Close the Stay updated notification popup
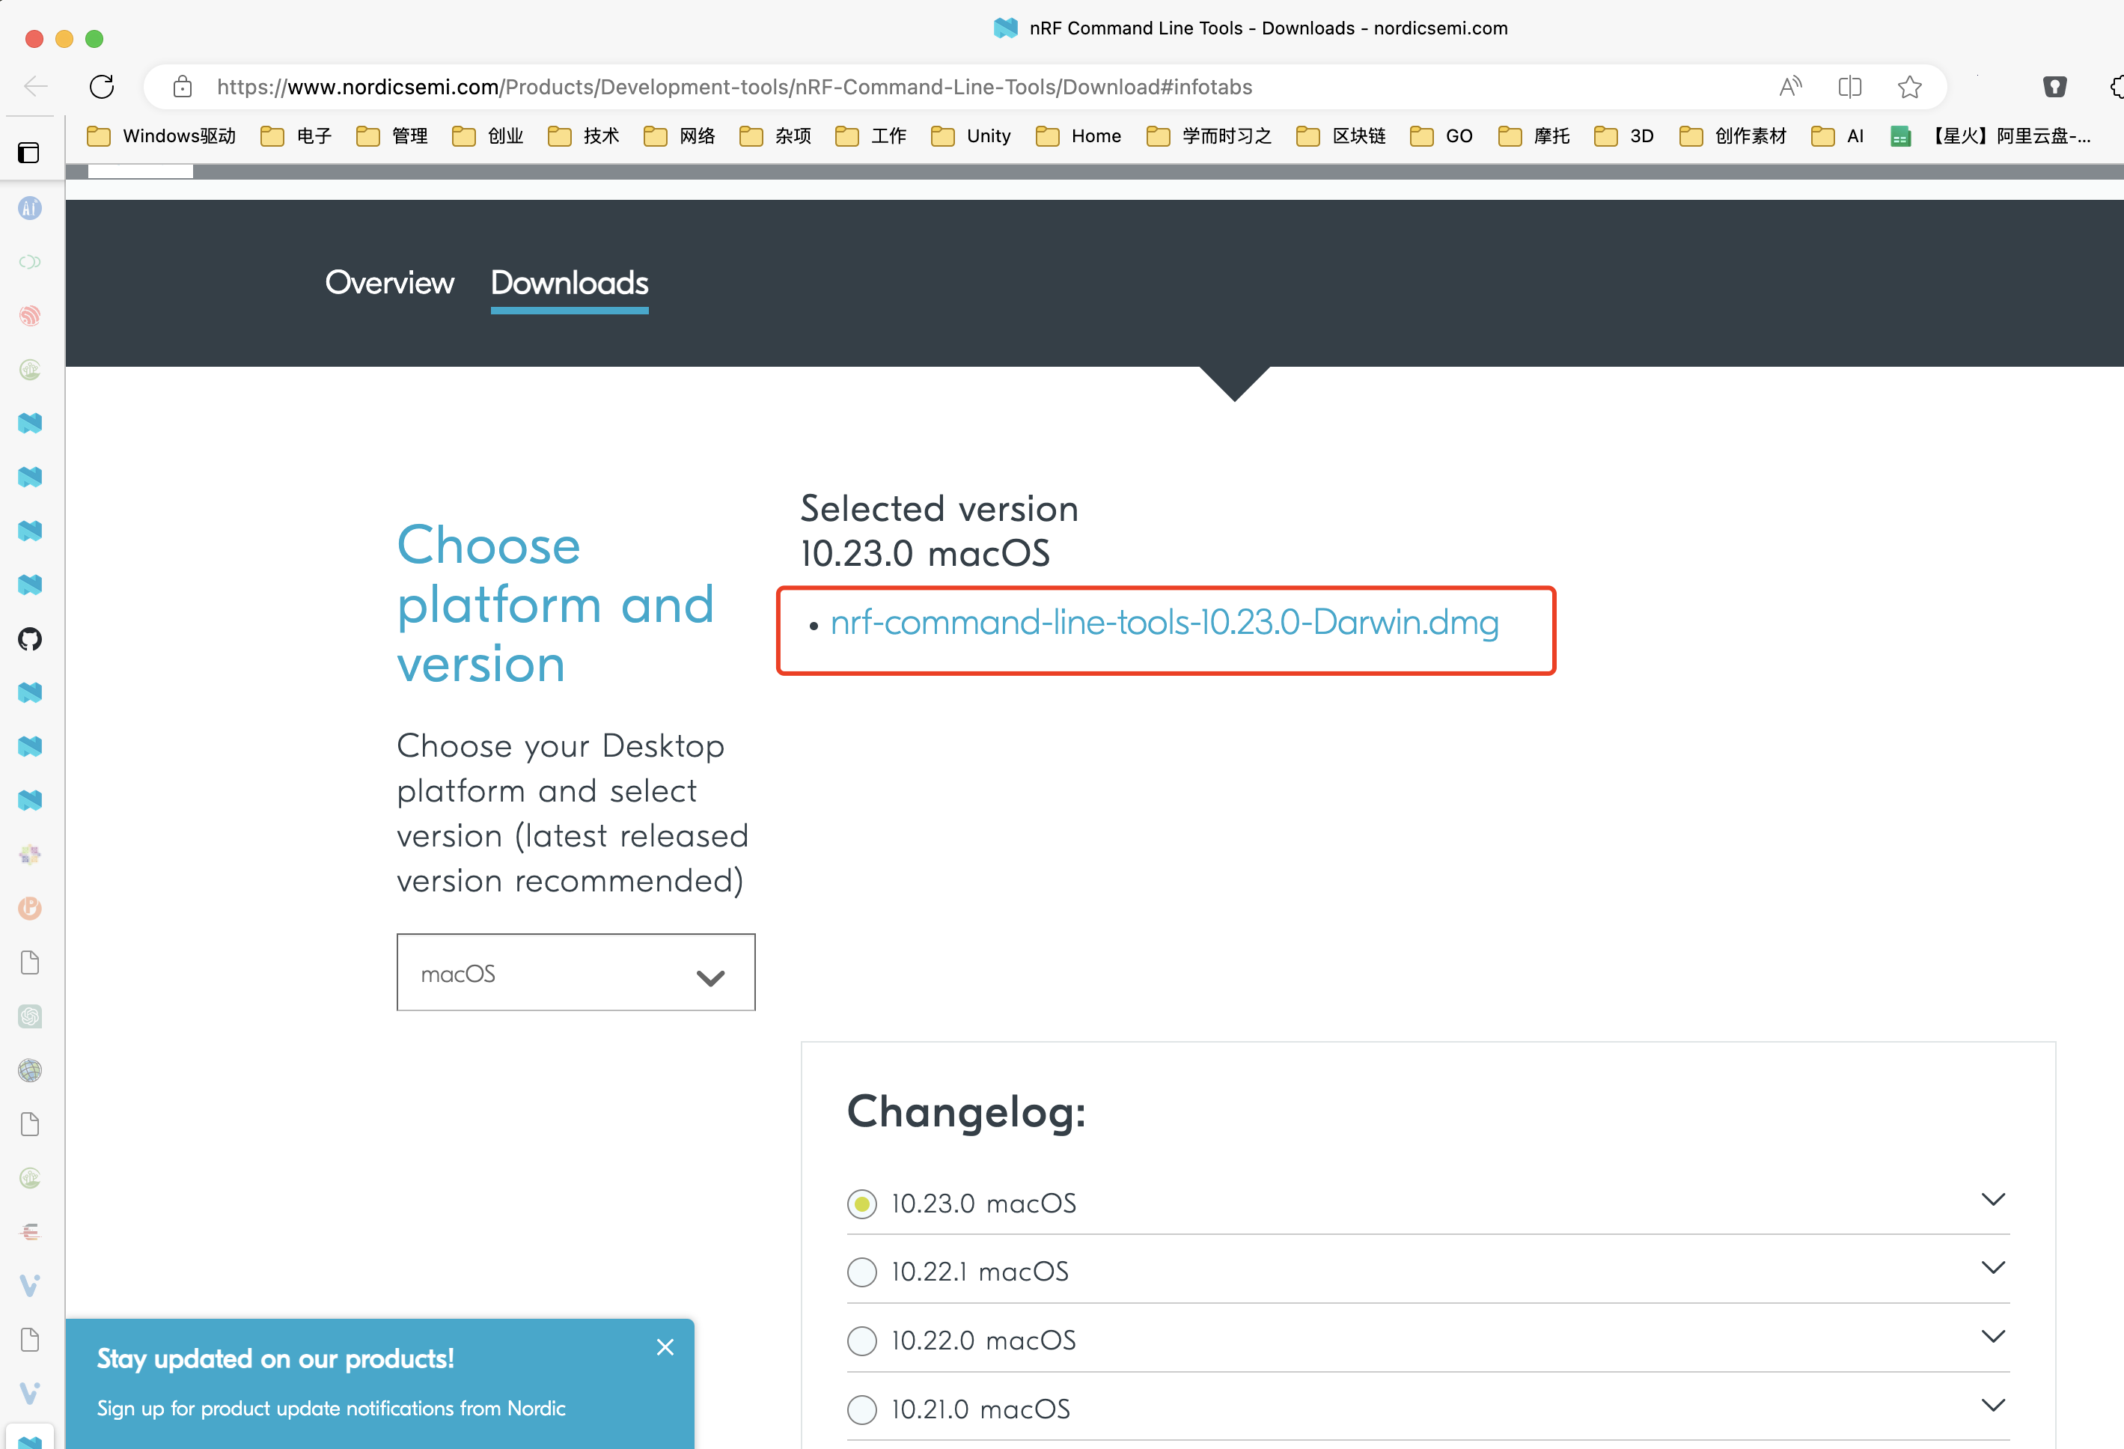 pos(665,1347)
